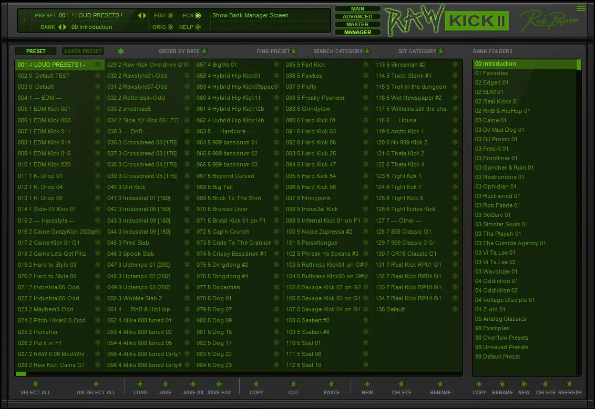Screen dimensions: 595x409
Task: Star the 057 4 BigMe 01 preset
Action: coord(276,65)
